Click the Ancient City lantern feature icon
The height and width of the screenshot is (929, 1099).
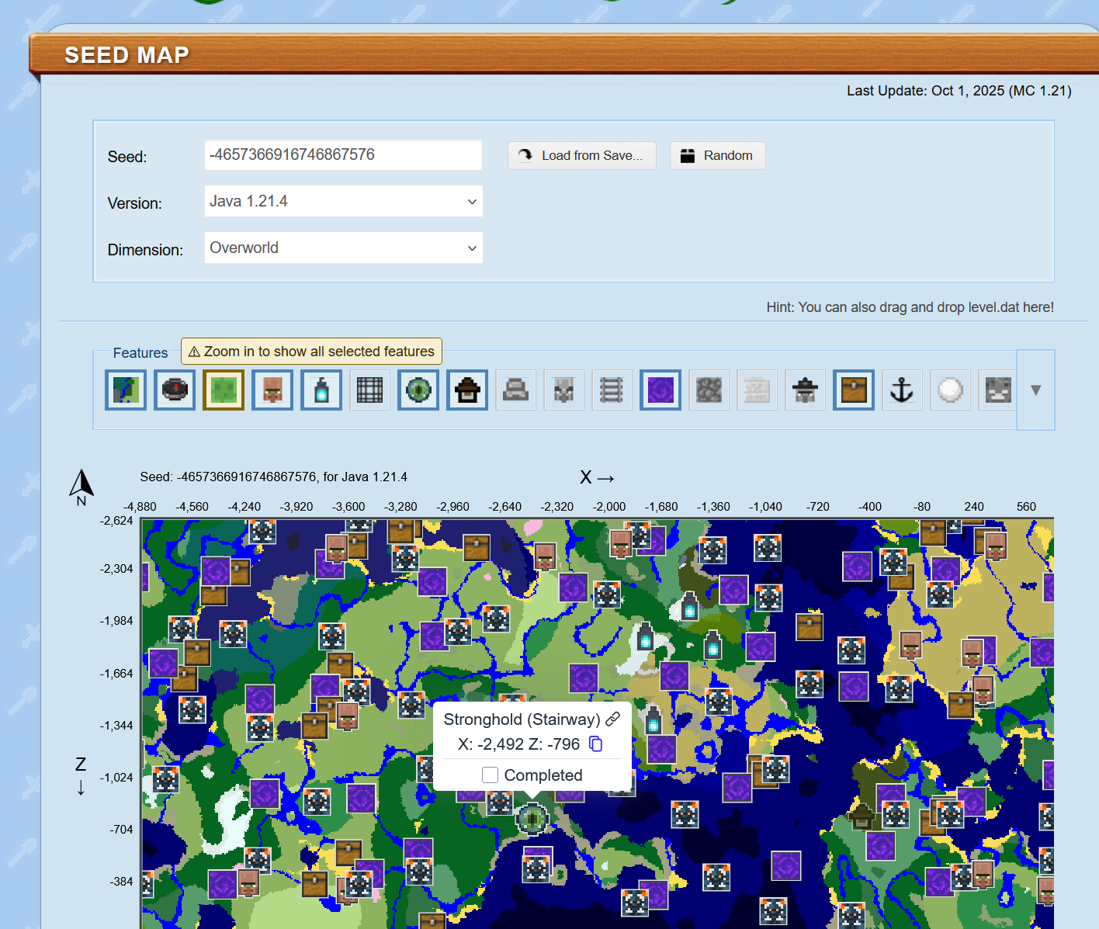[x=321, y=390]
